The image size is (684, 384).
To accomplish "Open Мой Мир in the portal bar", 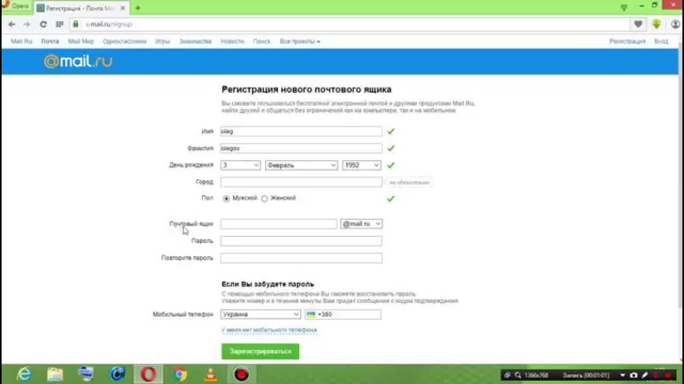I will [x=81, y=41].
